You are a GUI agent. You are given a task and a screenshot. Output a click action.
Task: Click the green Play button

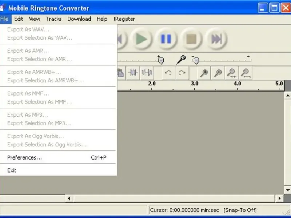pos(141,39)
